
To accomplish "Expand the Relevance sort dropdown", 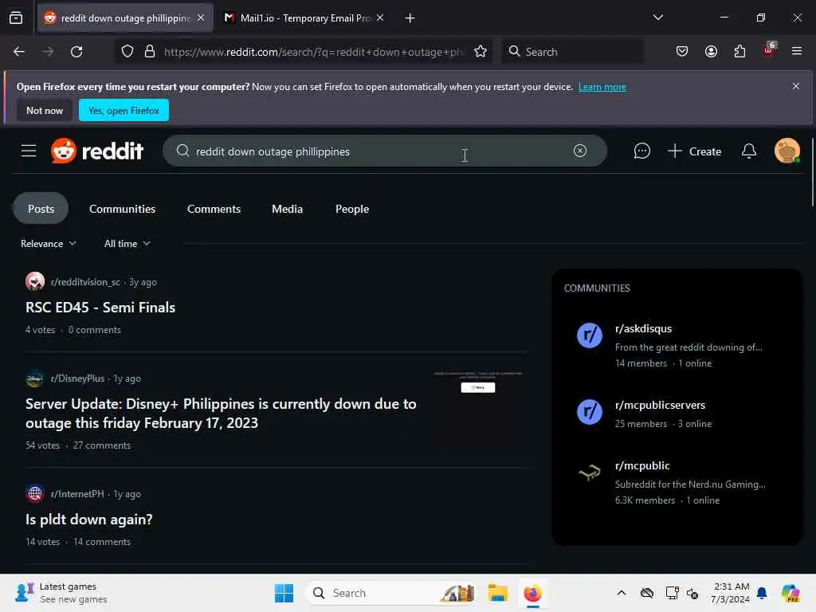I will (49, 244).
